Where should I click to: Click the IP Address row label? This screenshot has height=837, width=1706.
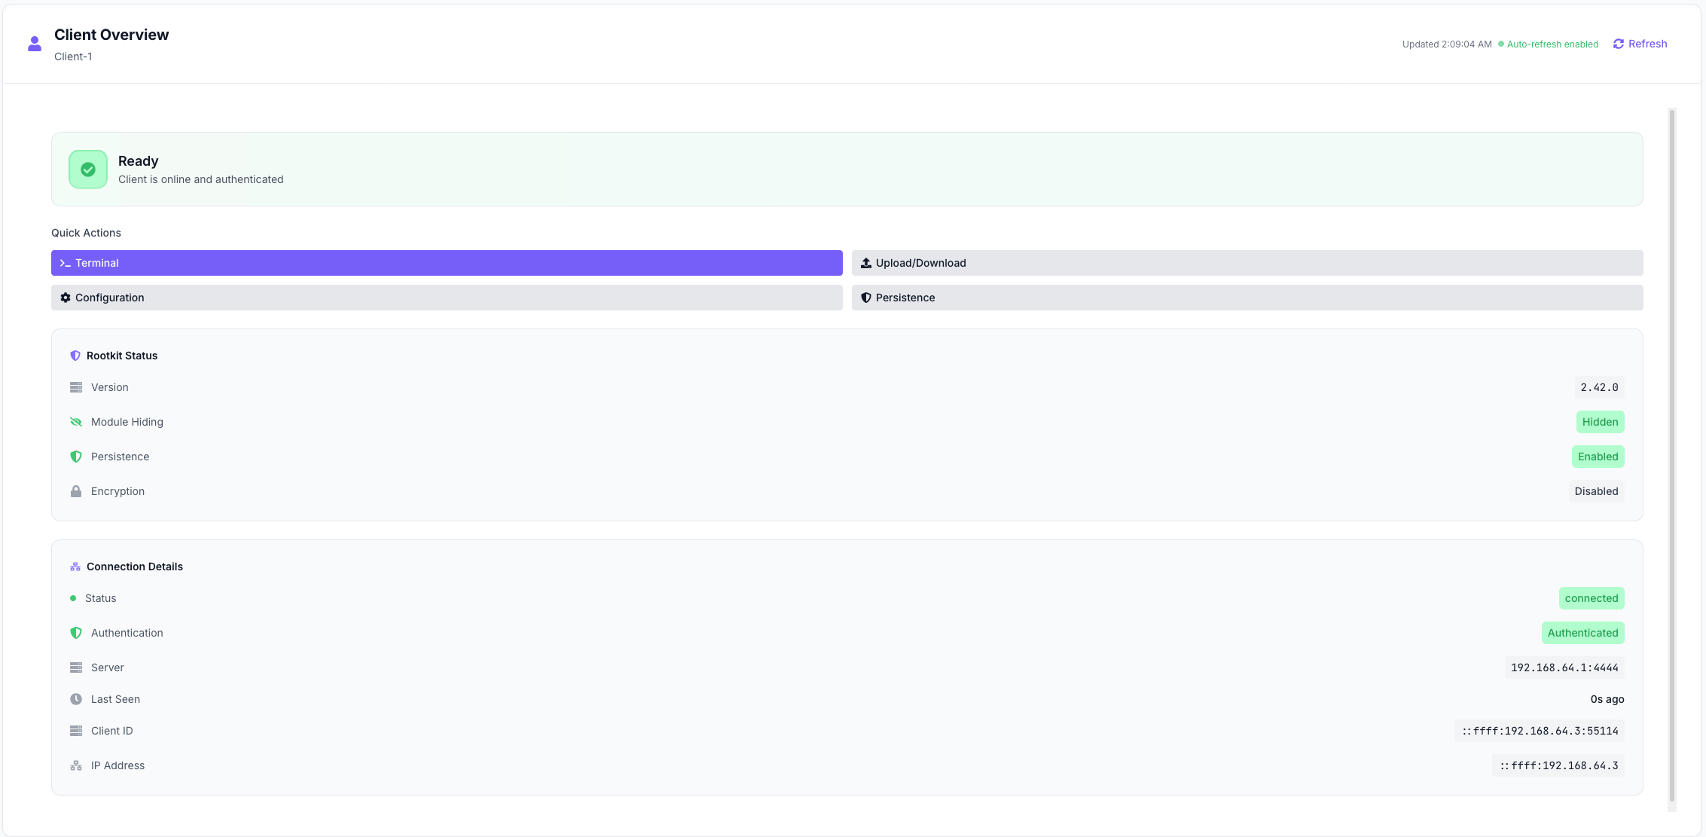pyautogui.click(x=117, y=765)
